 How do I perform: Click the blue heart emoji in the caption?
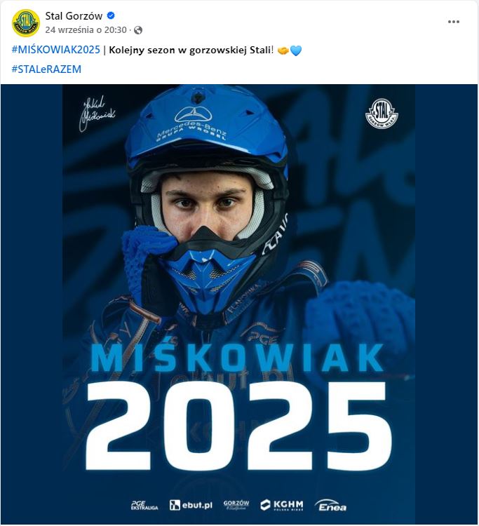(296, 50)
